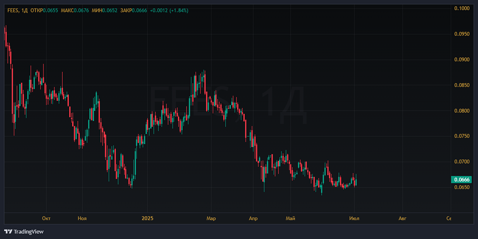
Task: Click the 0.0750 price axis label
Action: [461, 136]
